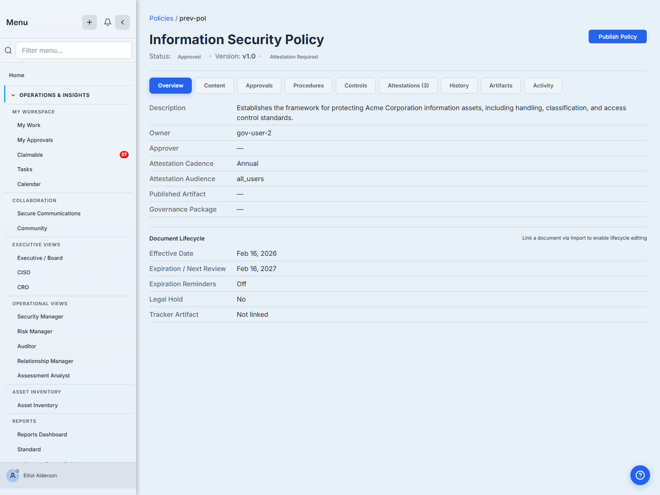Collapse the sidebar with the chevron button

click(x=123, y=22)
